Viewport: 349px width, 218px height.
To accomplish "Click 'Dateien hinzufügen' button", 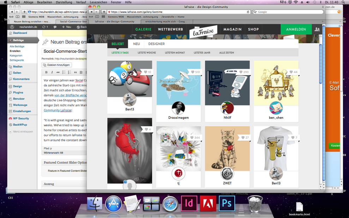I will [56, 65].
